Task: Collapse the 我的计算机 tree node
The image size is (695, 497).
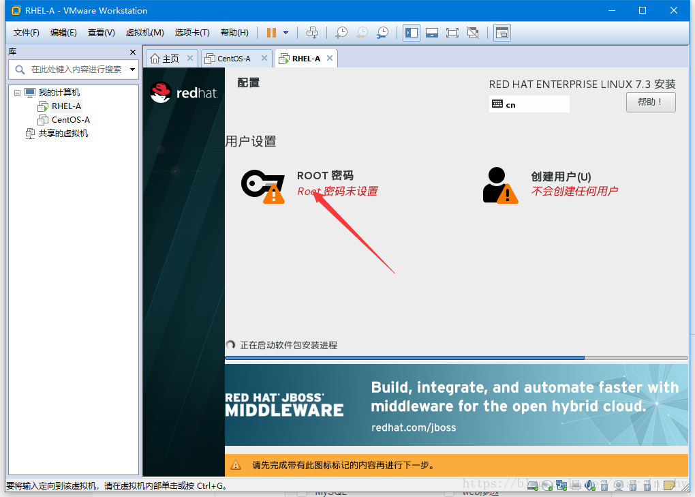Action: click(x=17, y=93)
